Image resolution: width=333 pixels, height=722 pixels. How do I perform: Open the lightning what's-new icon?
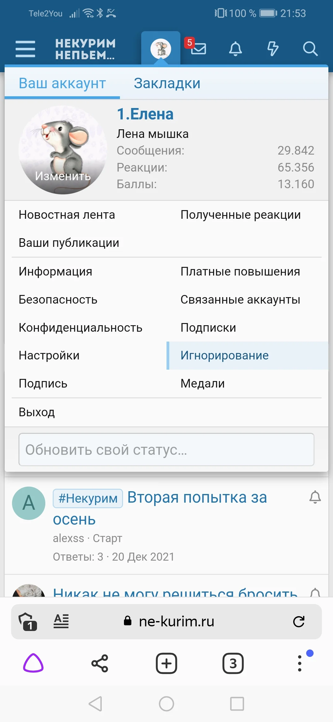pos(273,49)
